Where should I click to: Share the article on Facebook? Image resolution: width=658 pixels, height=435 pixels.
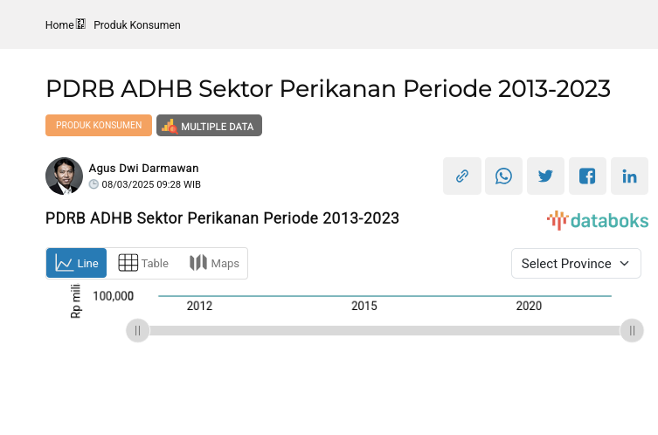pos(587,176)
